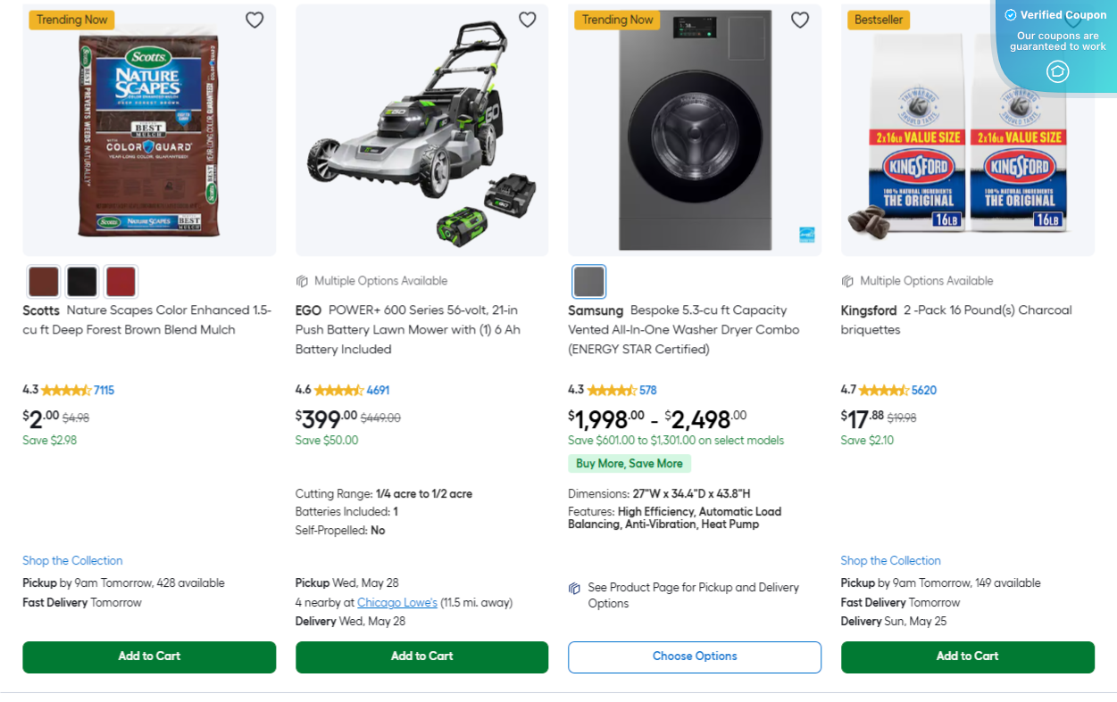This screenshot has width=1117, height=702.
Task: Click the star rating for Scotts mulch
Action: tap(68, 390)
